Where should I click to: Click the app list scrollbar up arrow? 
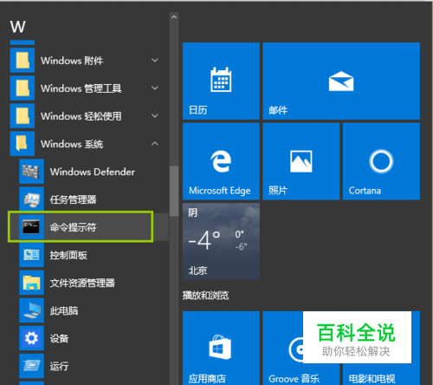tap(174, 17)
